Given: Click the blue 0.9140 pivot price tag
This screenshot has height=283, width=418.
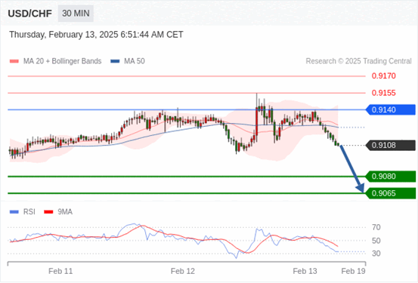Looking at the screenshot, I should [x=391, y=109].
